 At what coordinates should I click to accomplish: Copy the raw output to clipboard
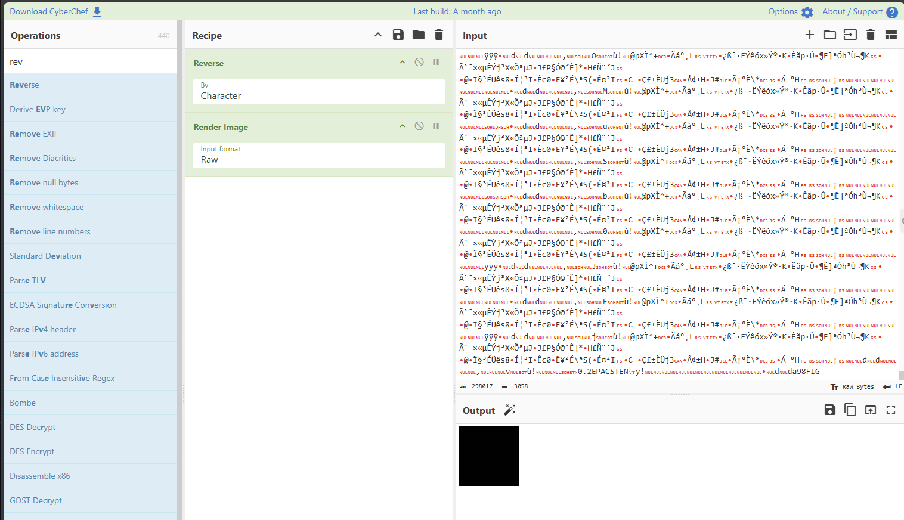[x=850, y=410]
